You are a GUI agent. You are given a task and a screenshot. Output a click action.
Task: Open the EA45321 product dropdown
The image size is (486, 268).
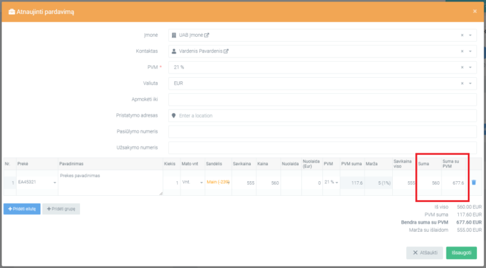tap(37, 183)
